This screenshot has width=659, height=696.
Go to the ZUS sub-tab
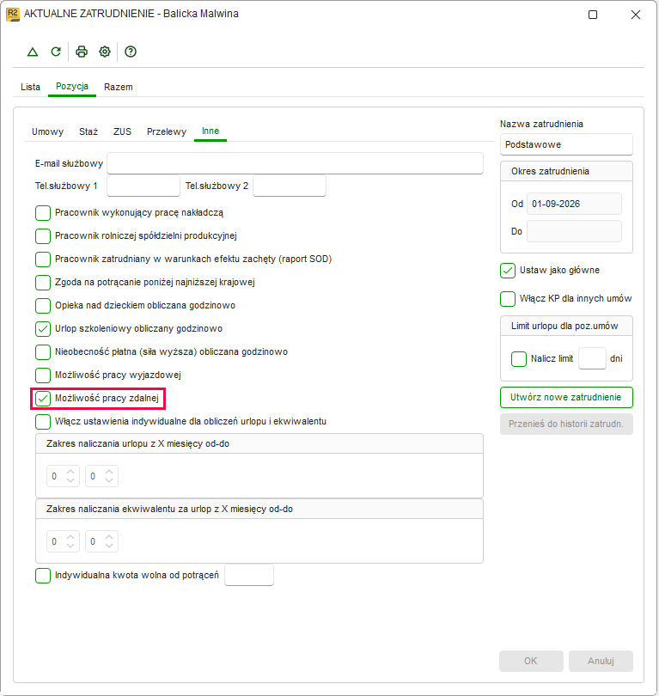(x=122, y=131)
